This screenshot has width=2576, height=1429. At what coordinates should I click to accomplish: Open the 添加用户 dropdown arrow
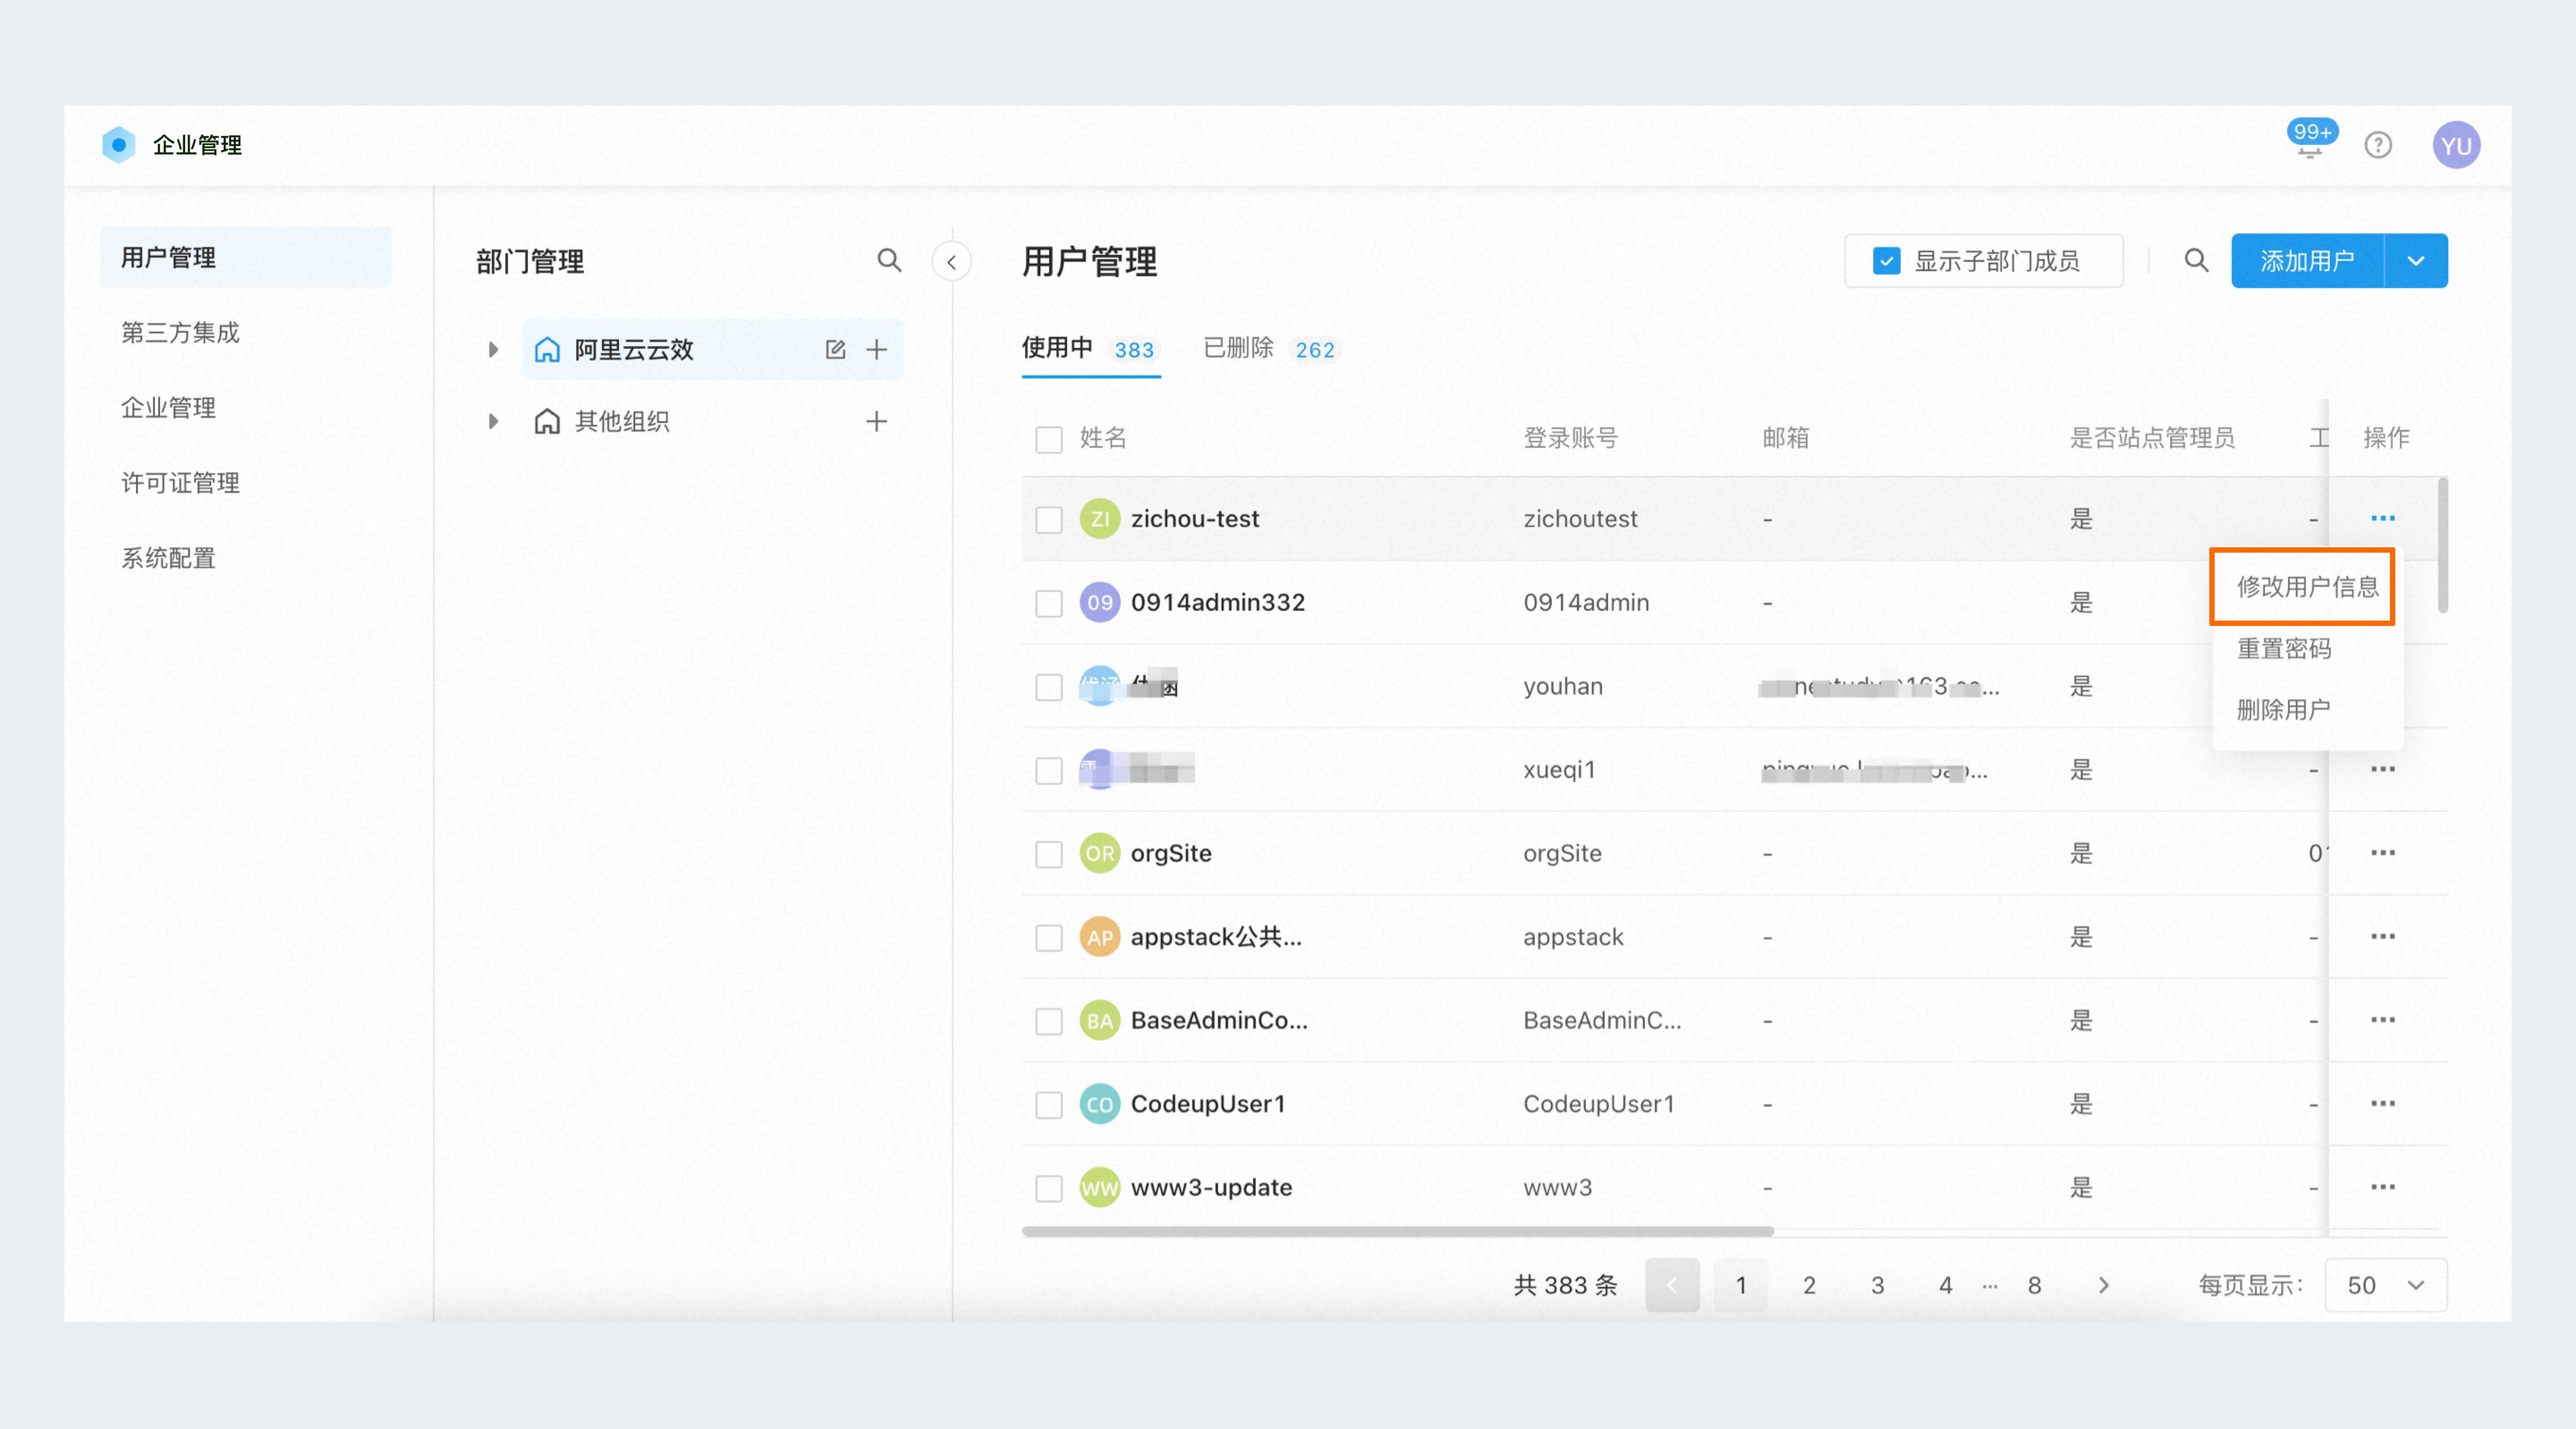[x=2416, y=261]
